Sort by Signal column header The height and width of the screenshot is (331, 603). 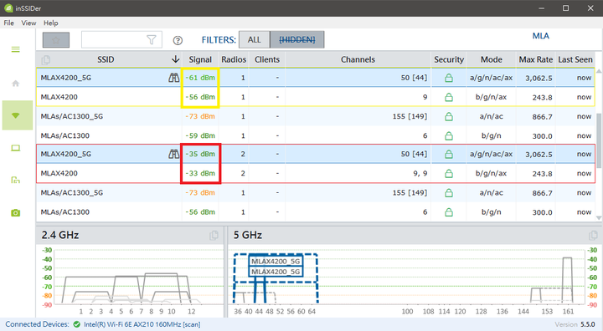tap(200, 59)
